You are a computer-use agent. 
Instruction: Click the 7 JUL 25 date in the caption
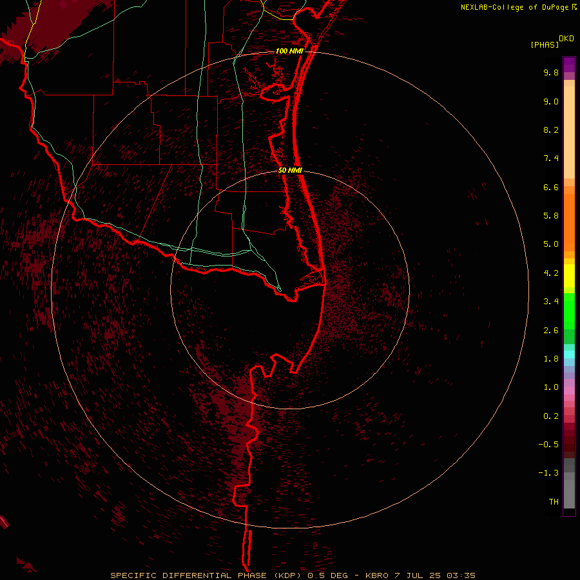(x=418, y=575)
